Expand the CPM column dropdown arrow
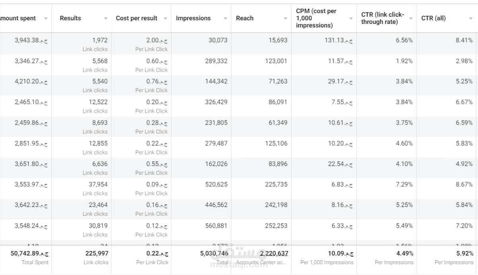Viewport: 478px width, 275px height. (351, 18)
